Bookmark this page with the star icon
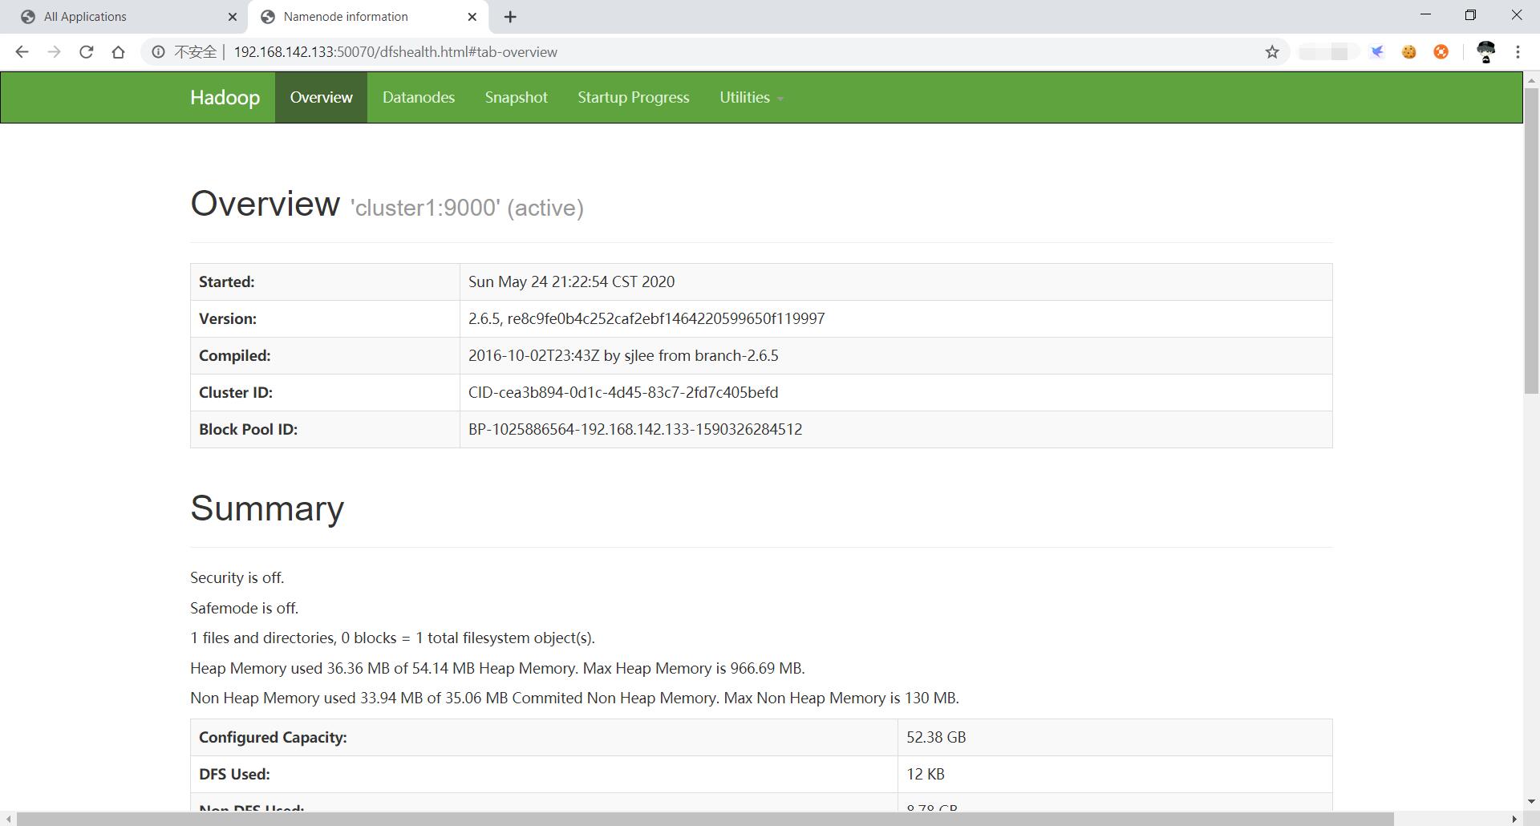This screenshot has width=1540, height=826. click(x=1272, y=52)
